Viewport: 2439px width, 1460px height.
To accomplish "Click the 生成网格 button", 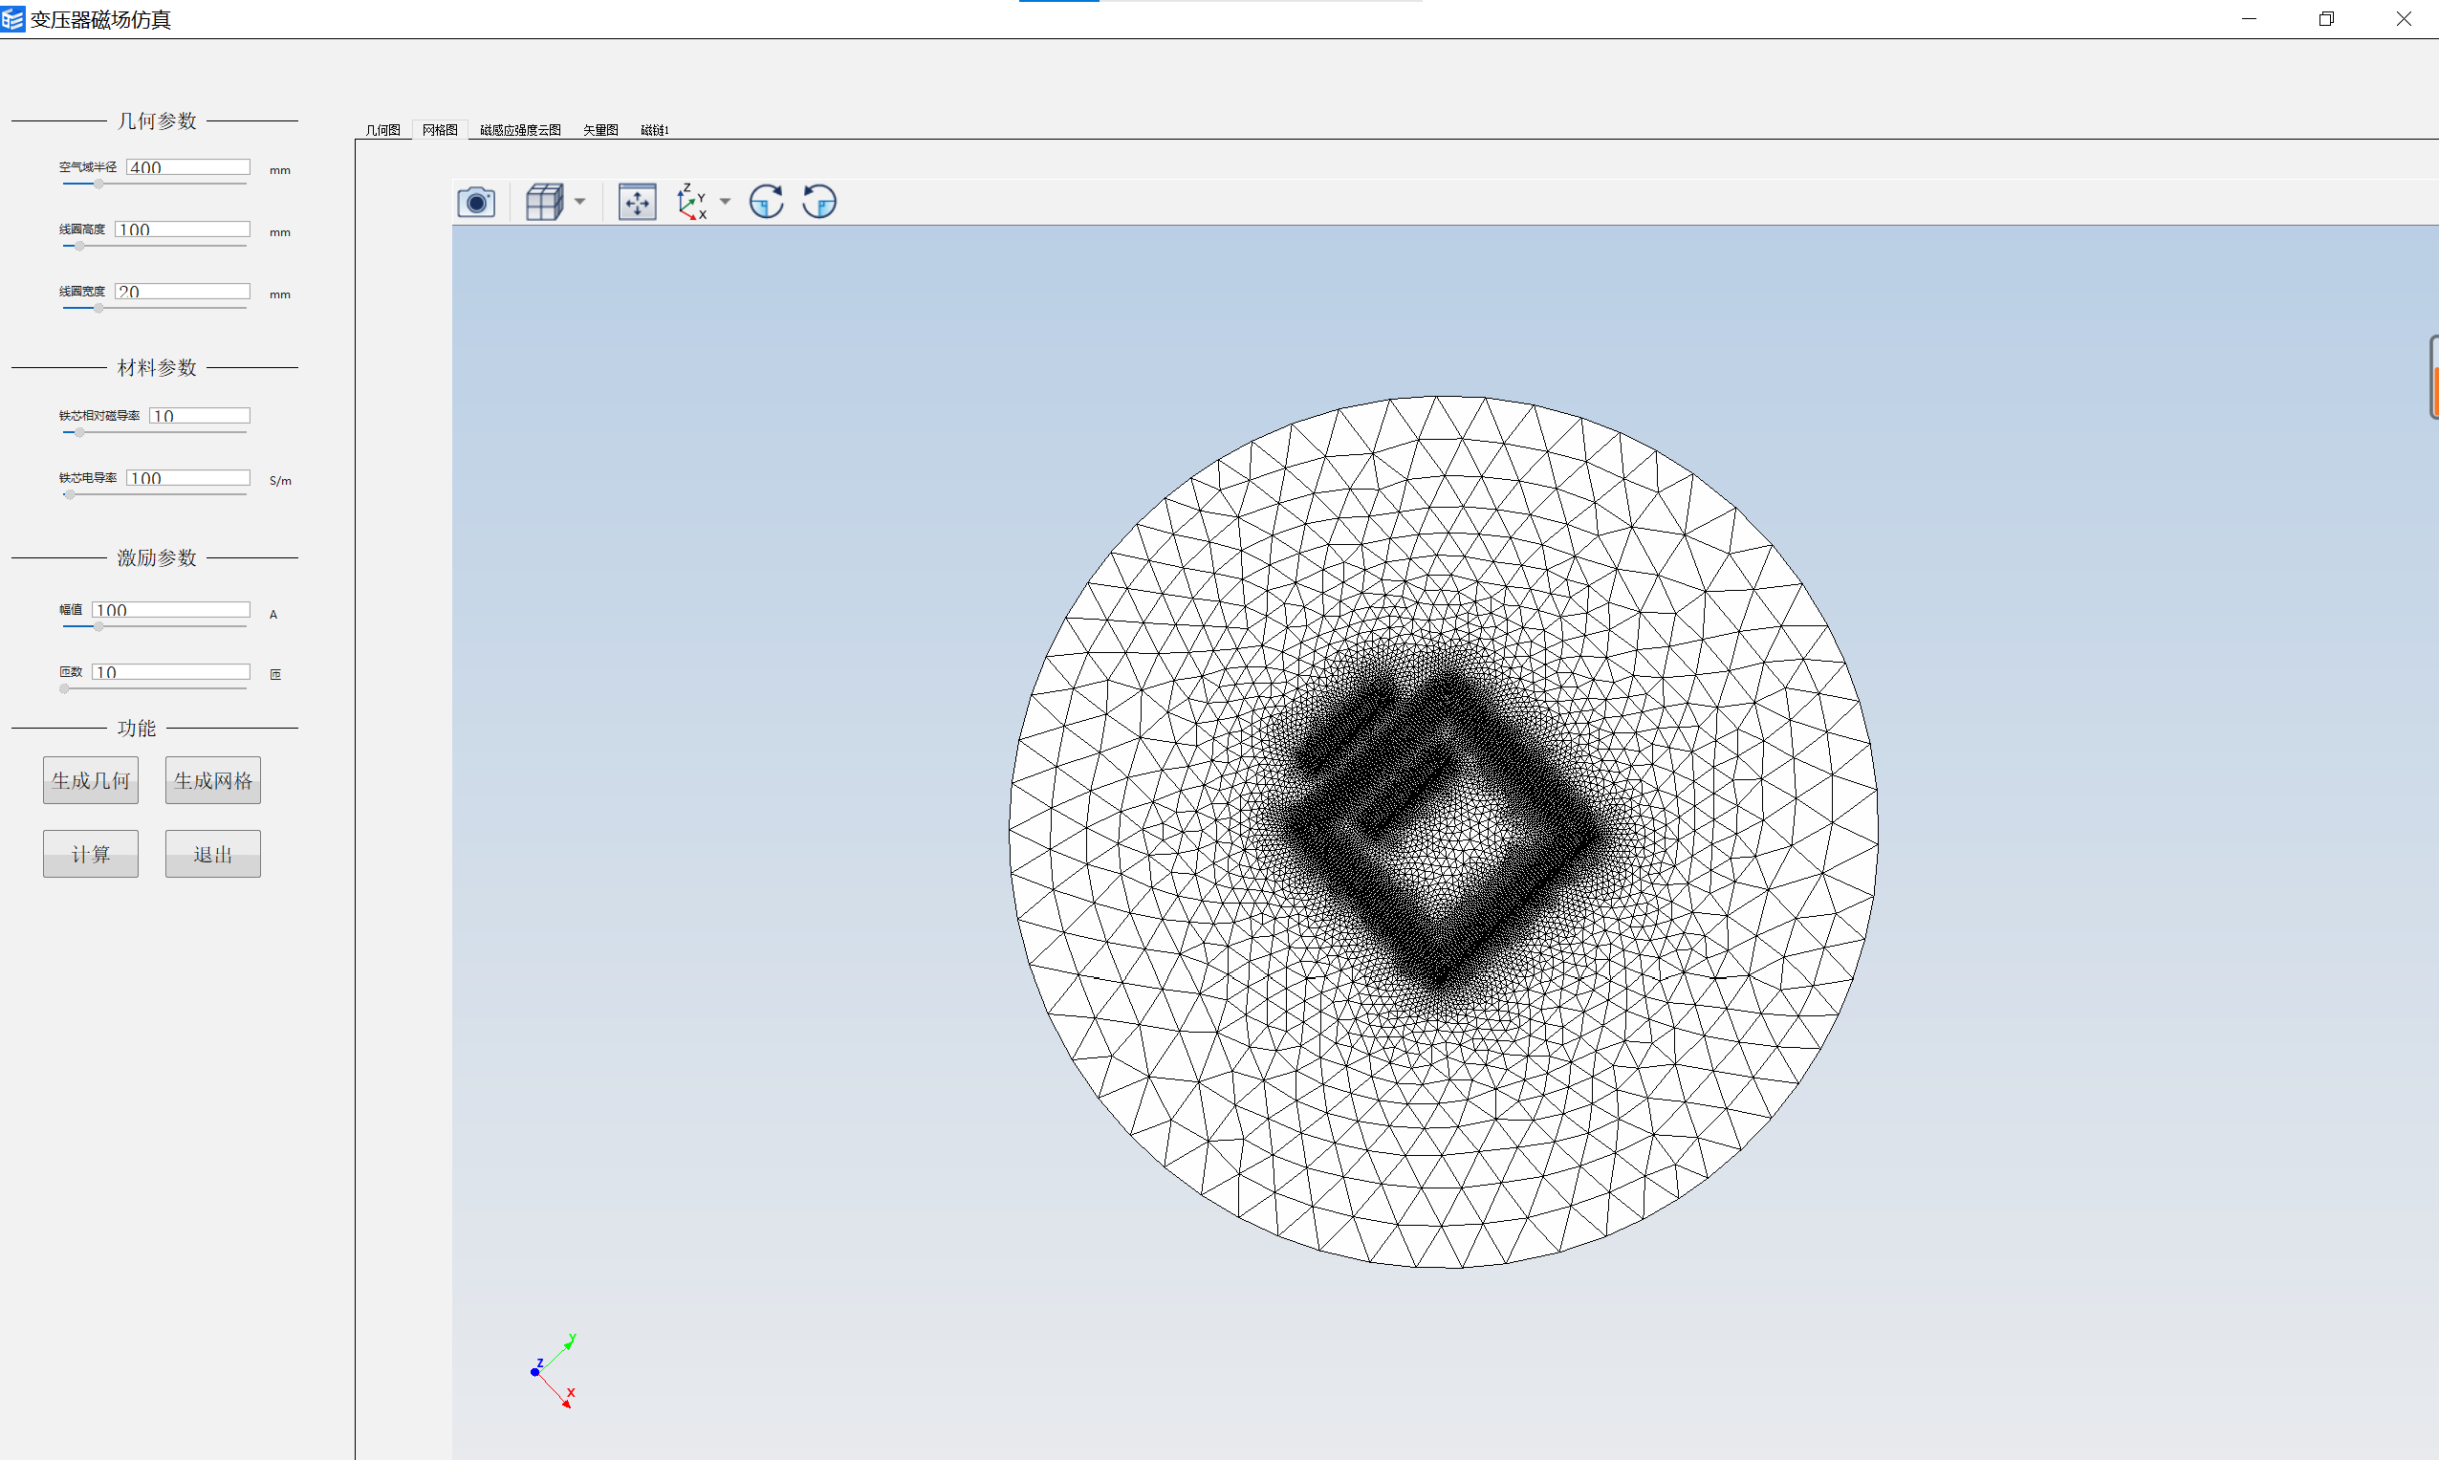I will 212,780.
